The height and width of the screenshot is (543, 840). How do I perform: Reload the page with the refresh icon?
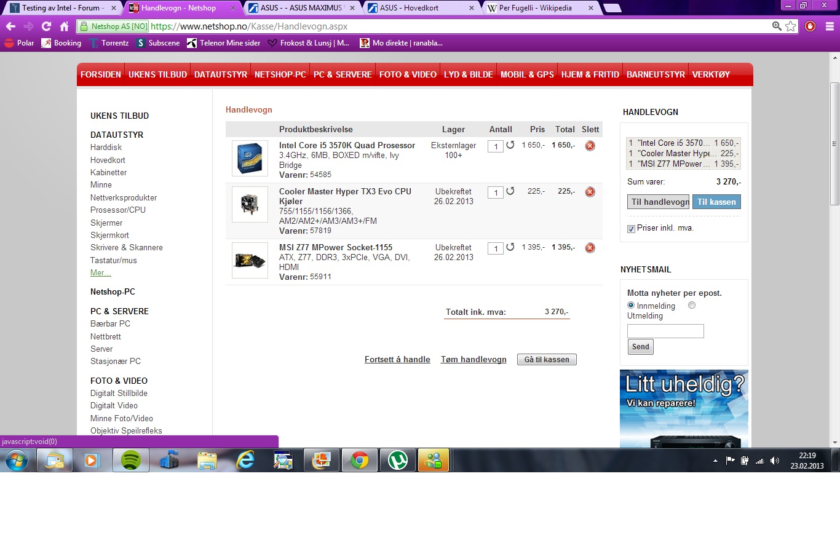tap(46, 26)
